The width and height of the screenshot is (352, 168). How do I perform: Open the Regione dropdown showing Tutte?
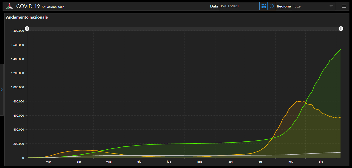pyautogui.click(x=313, y=6)
